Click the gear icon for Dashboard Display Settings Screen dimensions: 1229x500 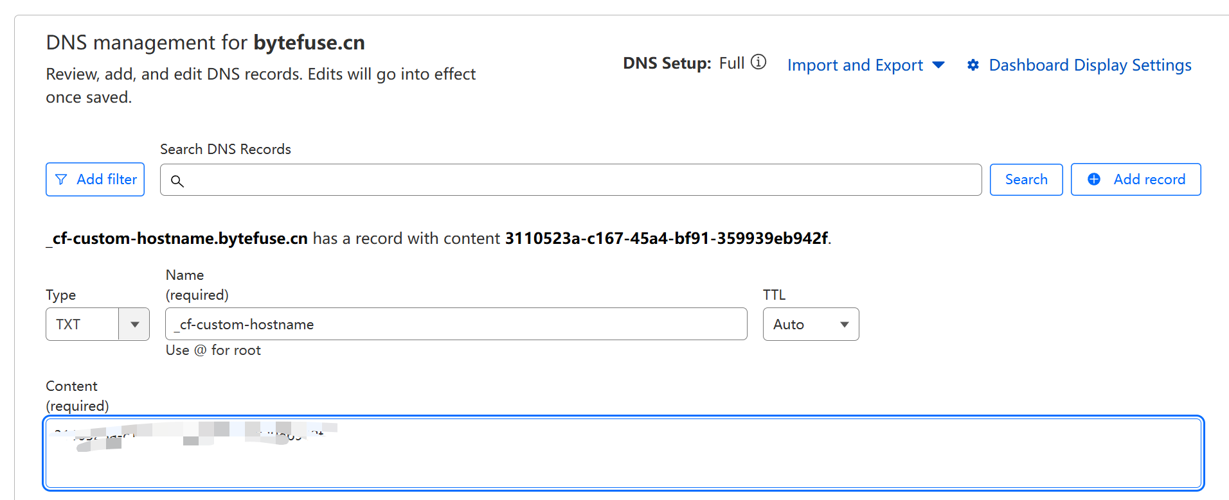973,65
